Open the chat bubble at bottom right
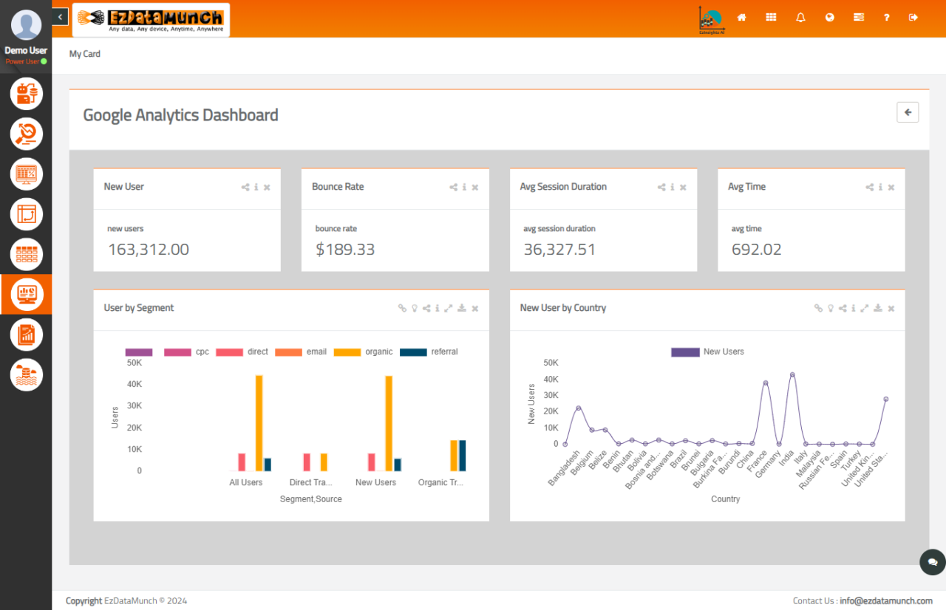 click(932, 562)
